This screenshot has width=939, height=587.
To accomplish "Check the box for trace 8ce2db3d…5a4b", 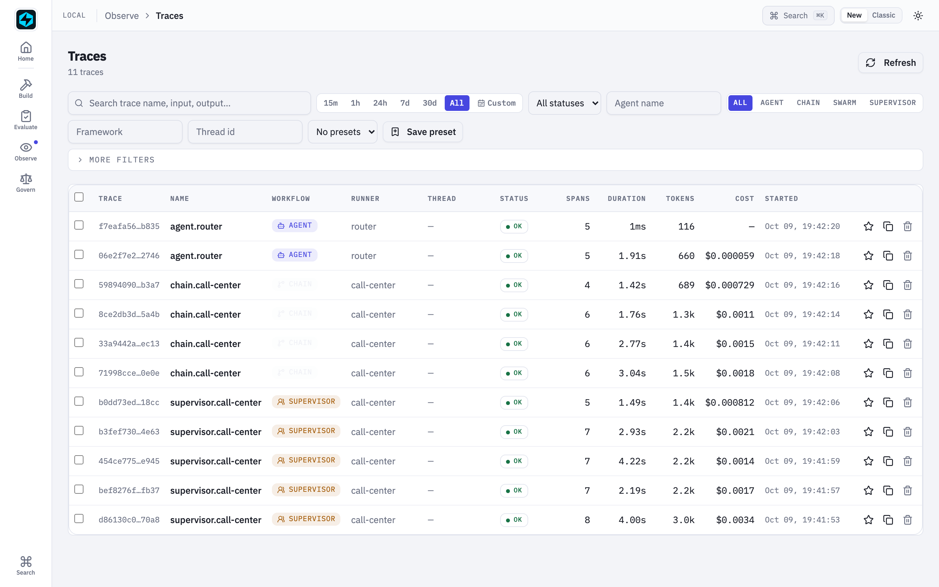I will click(79, 313).
